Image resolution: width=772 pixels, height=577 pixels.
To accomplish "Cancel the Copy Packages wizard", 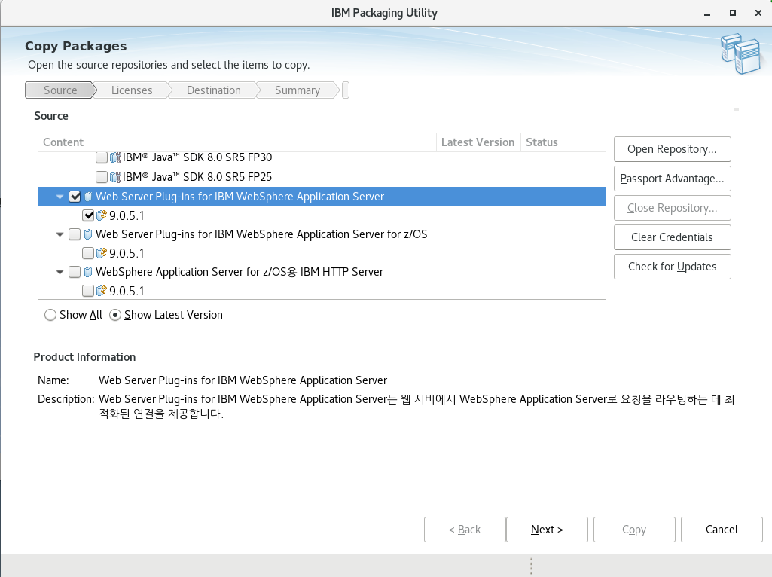I will coord(722,530).
